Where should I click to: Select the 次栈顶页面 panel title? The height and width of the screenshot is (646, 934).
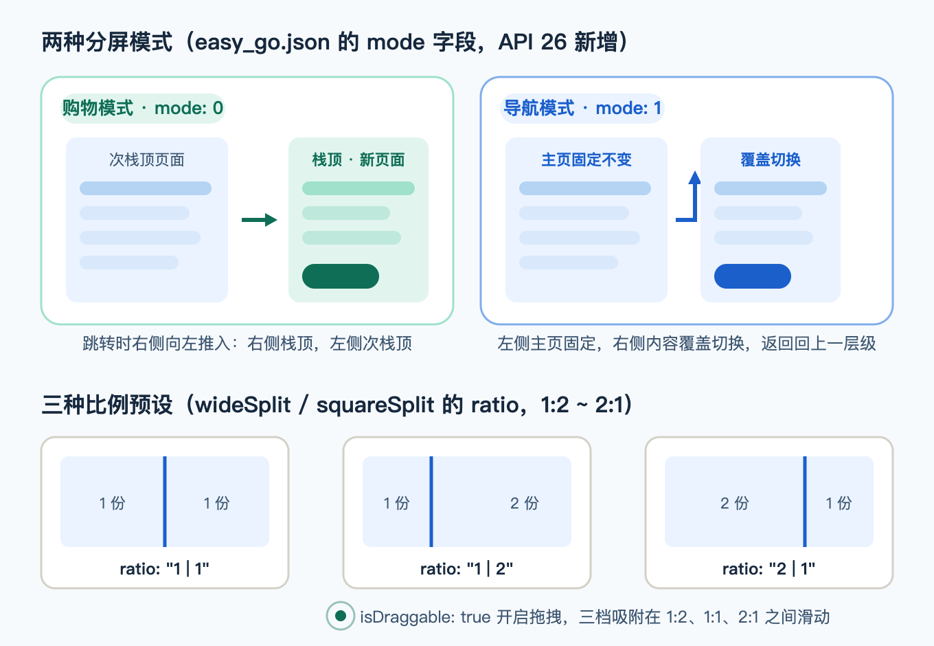[x=147, y=159]
